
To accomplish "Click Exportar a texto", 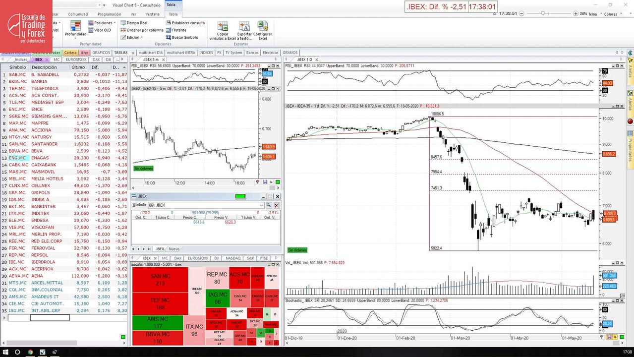I will 244,30.
